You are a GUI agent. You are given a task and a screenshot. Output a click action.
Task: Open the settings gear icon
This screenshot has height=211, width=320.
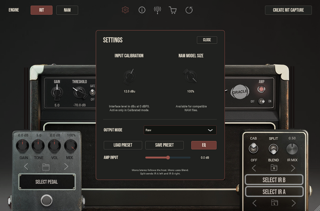click(125, 10)
